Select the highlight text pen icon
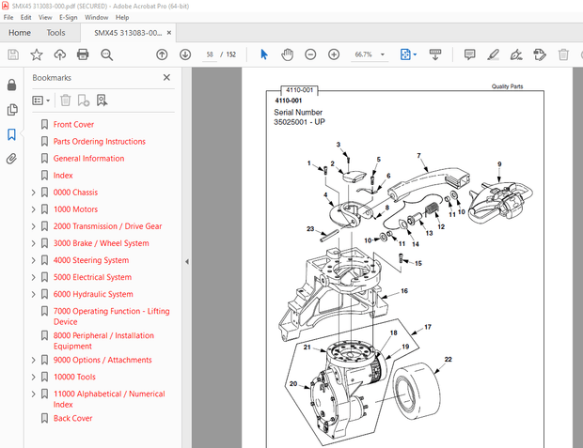The width and height of the screenshot is (583, 448). pos(493,55)
